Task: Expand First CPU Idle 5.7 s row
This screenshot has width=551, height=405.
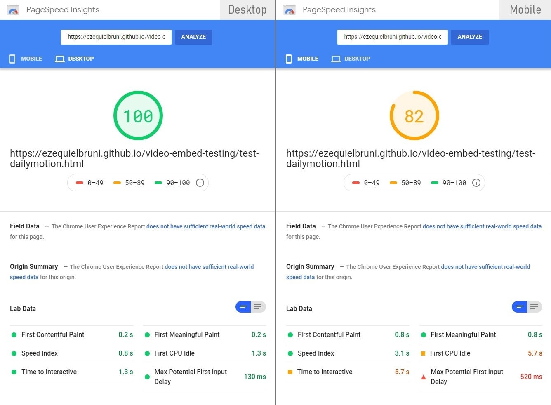Action: [481, 353]
